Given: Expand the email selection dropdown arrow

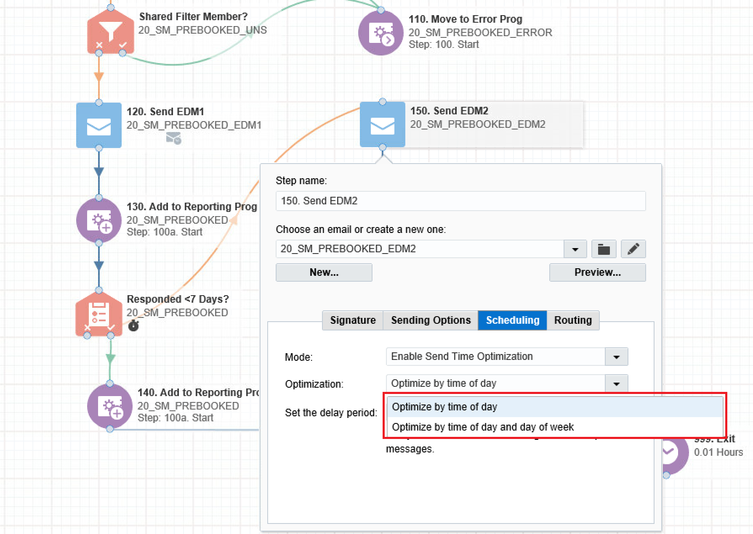Looking at the screenshot, I should [x=575, y=249].
